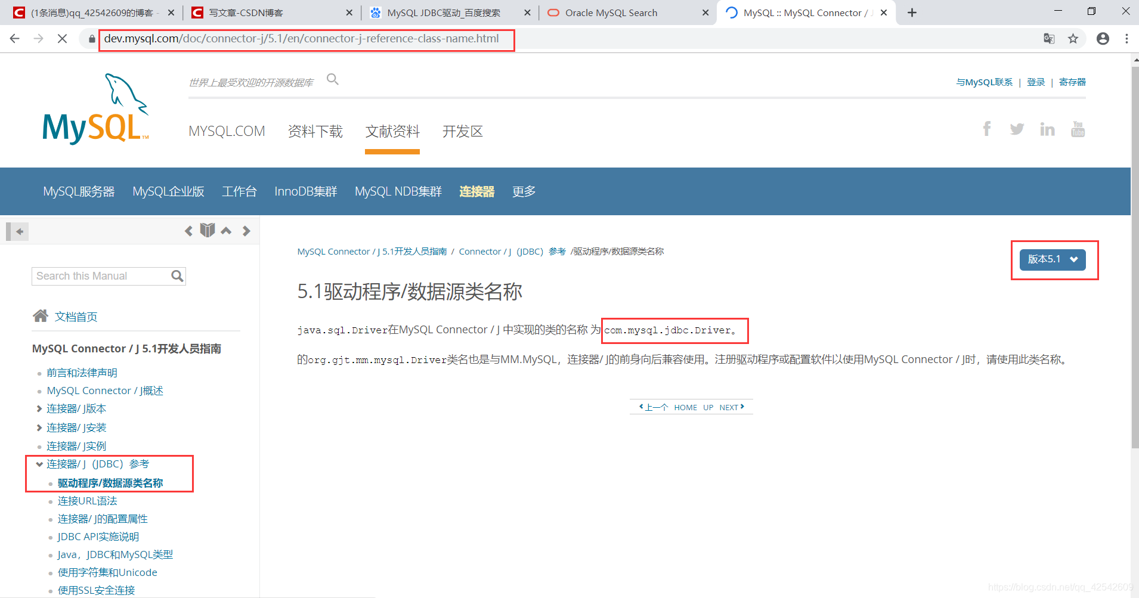Click the browser forward arrow
Viewport: 1139px width, 598px height.
pyautogui.click(x=39, y=39)
